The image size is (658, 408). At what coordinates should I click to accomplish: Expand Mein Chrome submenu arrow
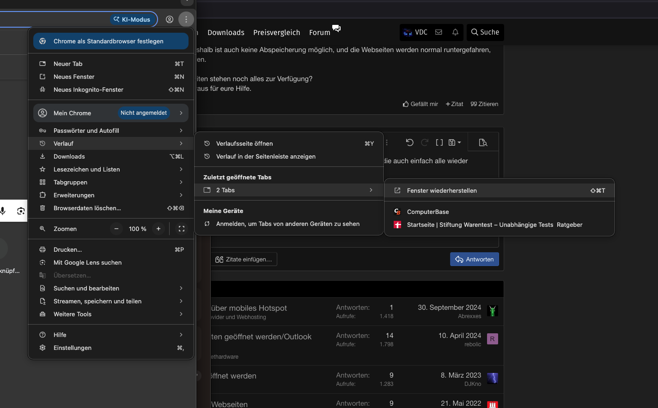pyautogui.click(x=181, y=113)
